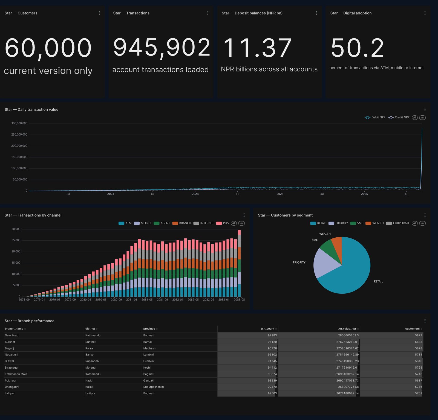Click All button in Transactions by channel legend
The image size is (438, 420).
pyautogui.click(x=234, y=223)
